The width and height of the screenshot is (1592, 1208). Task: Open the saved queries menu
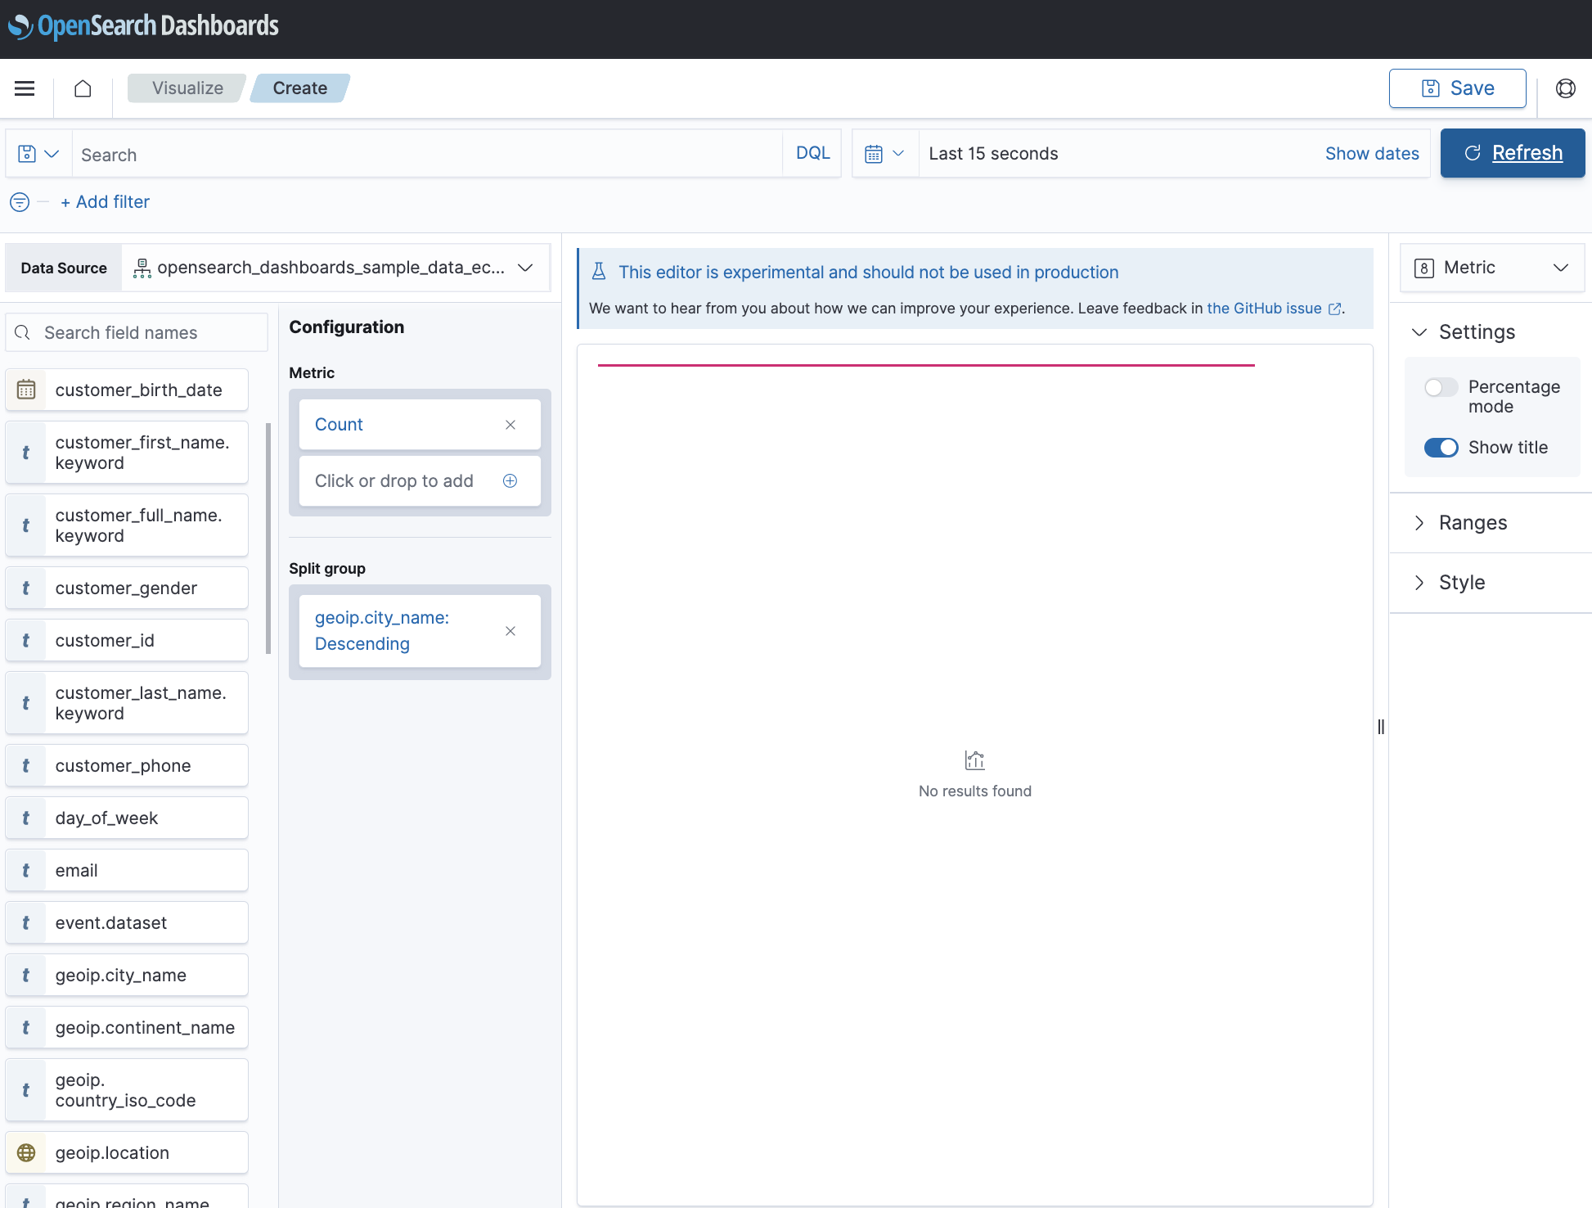[x=38, y=154]
